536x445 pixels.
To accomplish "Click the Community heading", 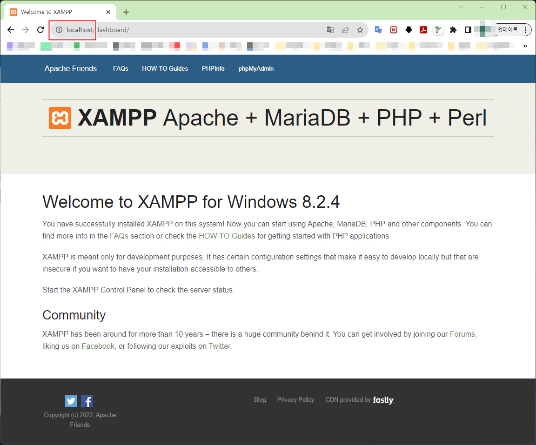I will click(x=74, y=315).
